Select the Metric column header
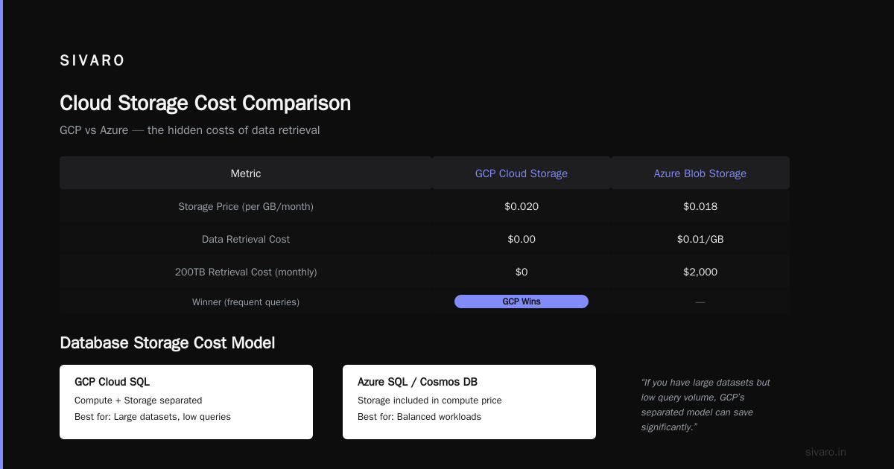Screen dimensions: 894x469 tap(246, 173)
